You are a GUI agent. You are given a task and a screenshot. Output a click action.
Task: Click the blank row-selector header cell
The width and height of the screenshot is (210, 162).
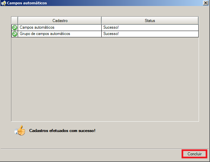pos(15,21)
